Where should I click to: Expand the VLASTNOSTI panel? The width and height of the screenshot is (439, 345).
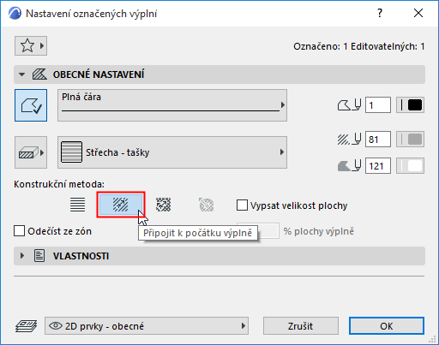(22, 256)
